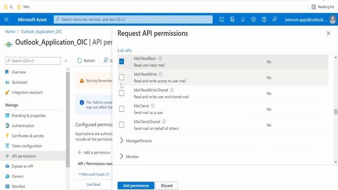Uncheck the Mail.ReadBasic checkbox

pyautogui.click(x=121, y=61)
